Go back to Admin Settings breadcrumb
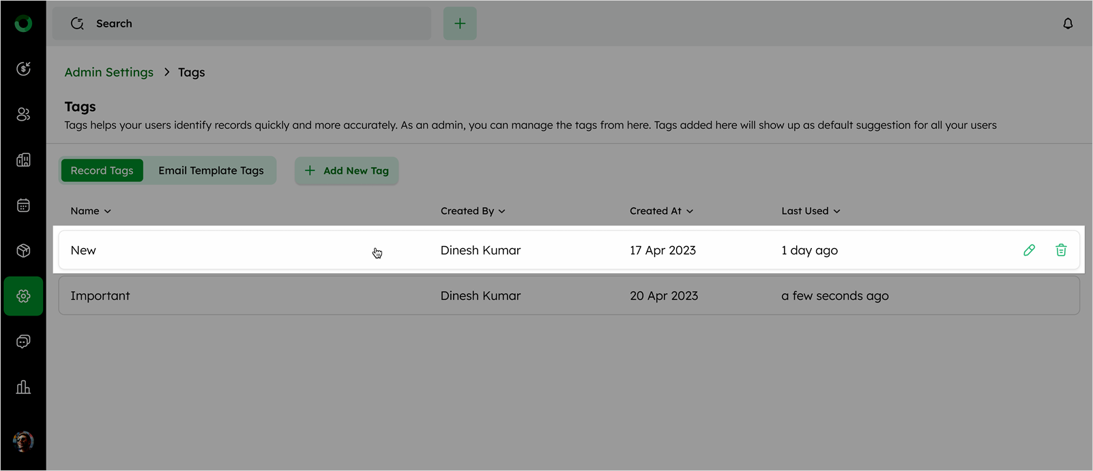1093x471 pixels. tap(109, 72)
